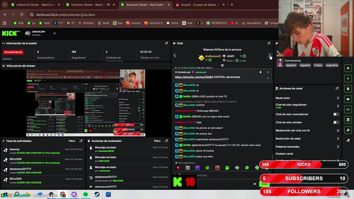Open the botrix bookmark
This screenshot has height=199, width=354.
[x=172, y=23]
